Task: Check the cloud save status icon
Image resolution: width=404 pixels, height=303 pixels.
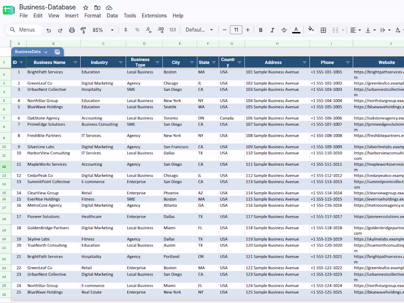Action: tap(109, 8)
